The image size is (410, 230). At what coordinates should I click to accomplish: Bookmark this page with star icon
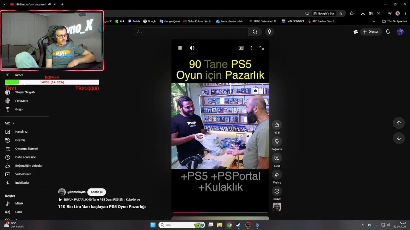click(341, 13)
